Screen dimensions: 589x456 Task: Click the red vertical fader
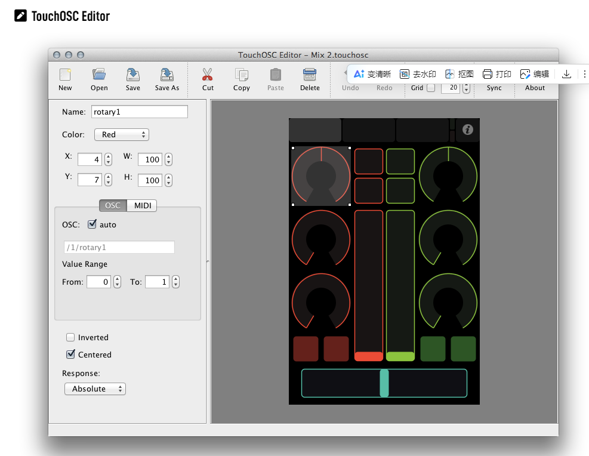click(x=369, y=285)
